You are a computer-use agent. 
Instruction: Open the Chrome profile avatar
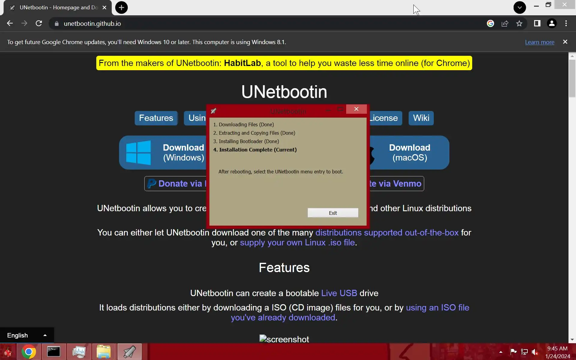coord(551,23)
